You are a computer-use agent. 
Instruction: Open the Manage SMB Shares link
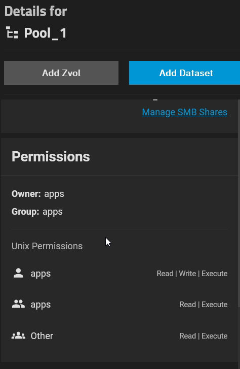(185, 112)
